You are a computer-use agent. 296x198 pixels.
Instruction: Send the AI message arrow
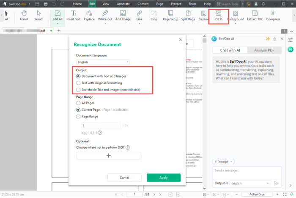point(277,183)
